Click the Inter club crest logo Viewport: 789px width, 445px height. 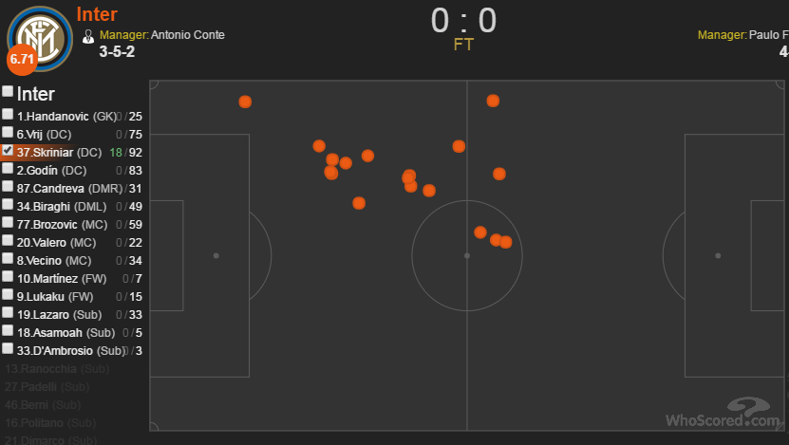coord(40,39)
